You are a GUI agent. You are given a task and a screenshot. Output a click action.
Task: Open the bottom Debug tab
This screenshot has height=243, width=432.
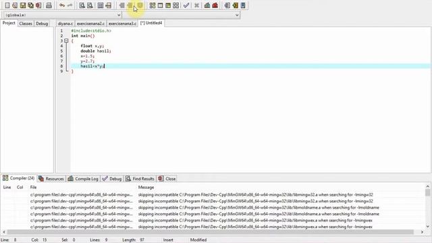point(112,178)
